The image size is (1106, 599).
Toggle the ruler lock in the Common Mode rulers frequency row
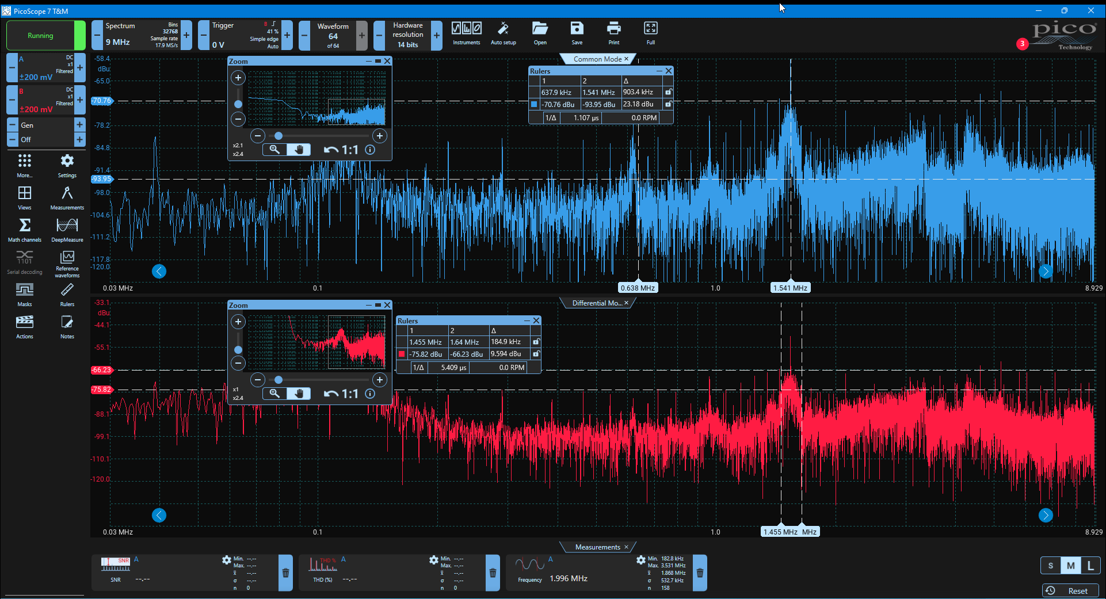[x=668, y=92]
